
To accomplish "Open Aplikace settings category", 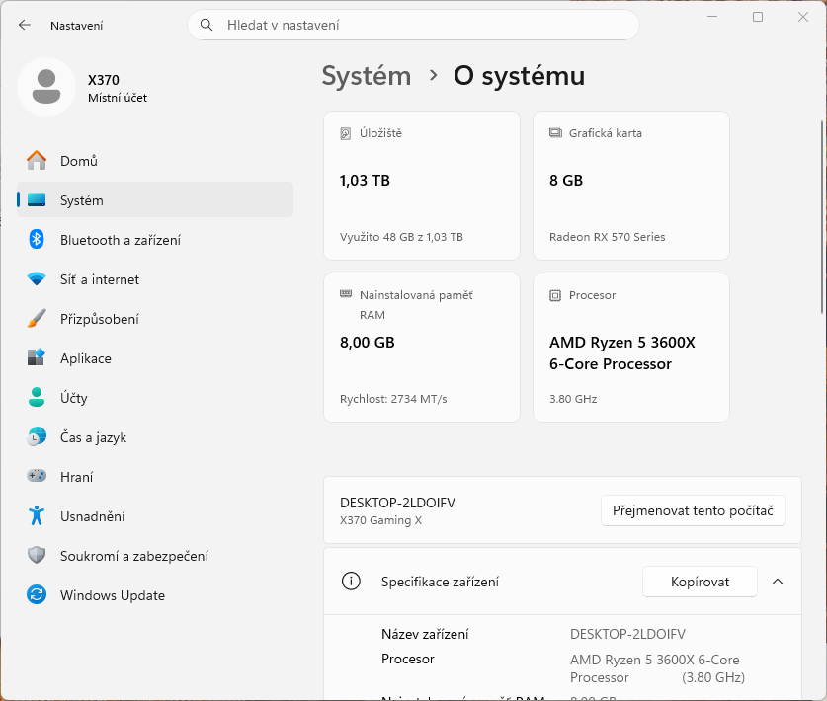I will coord(86,358).
